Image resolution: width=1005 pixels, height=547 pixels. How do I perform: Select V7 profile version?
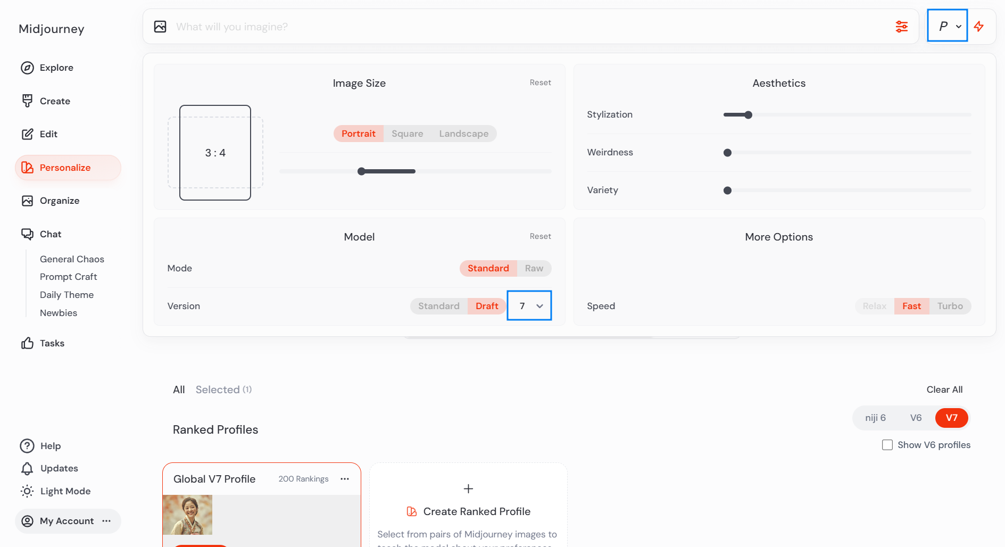tap(952, 418)
